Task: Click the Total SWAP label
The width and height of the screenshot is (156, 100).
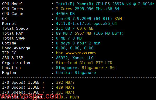Action: point(14,38)
